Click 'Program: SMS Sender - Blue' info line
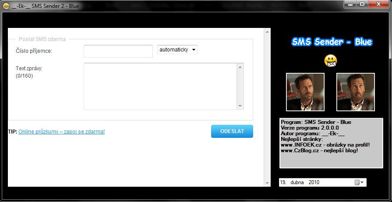 316,122
